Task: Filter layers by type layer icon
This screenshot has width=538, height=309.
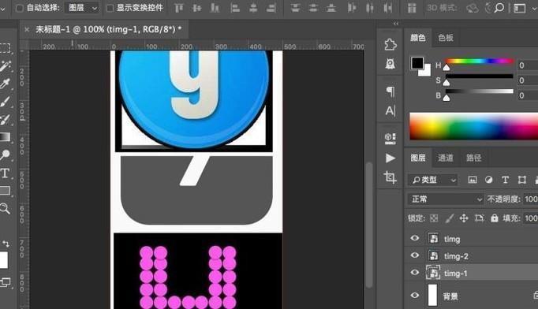Action: pyautogui.click(x=505, y=180)
